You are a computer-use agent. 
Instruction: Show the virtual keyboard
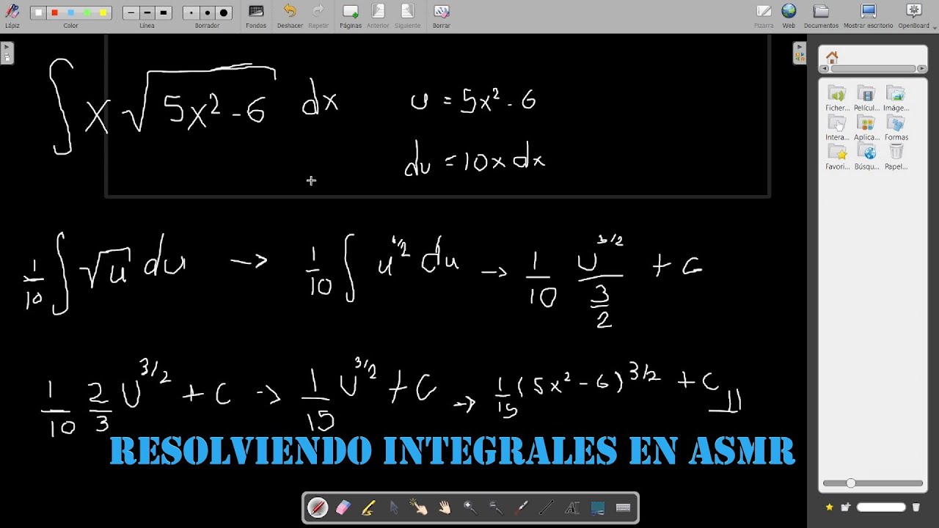624,507
